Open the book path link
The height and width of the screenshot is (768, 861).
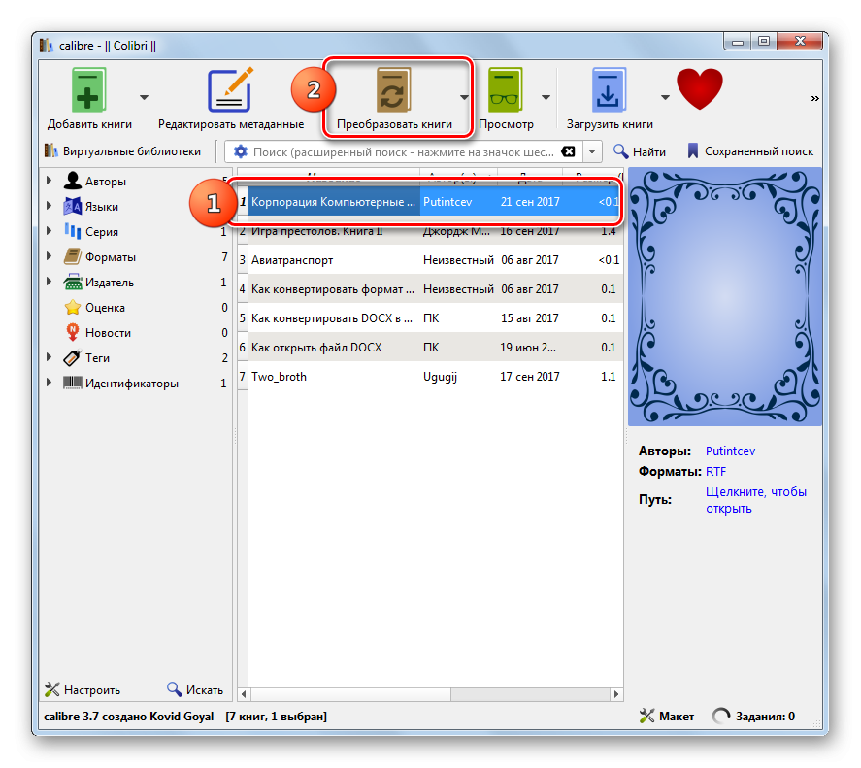755,500
